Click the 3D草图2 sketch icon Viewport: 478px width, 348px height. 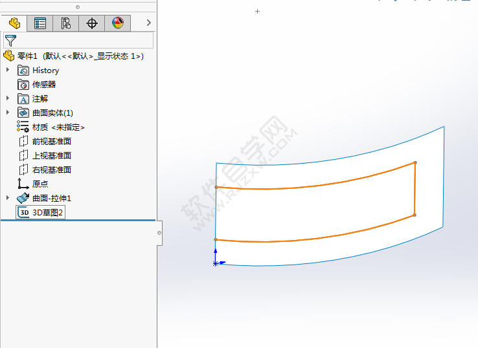pos(23,212)
